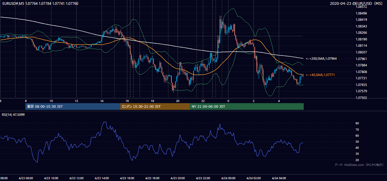Click hour tick 12 under the price chart

tap(77, 101)
